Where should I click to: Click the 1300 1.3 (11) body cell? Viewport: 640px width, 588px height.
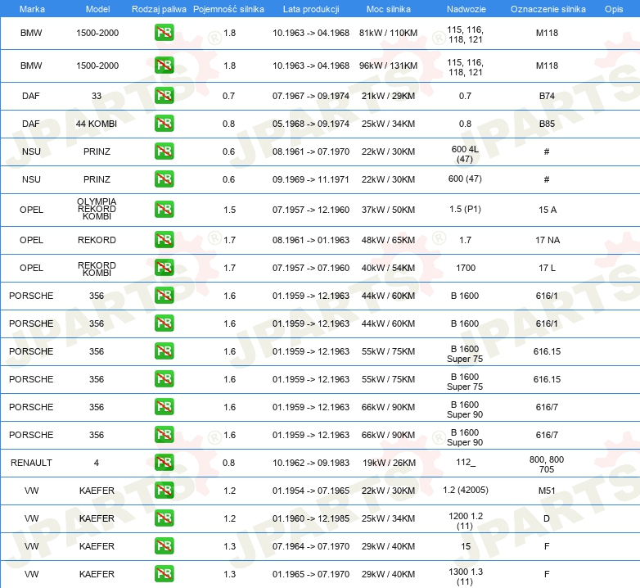pyautogui.click(x=466, y=577)
